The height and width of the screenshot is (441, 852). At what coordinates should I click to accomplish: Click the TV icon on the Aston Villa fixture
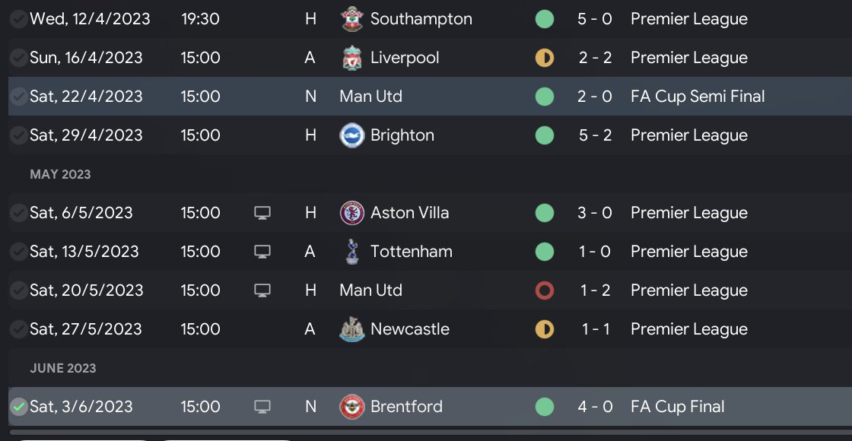pyautogui.click(x=262, y=213)
